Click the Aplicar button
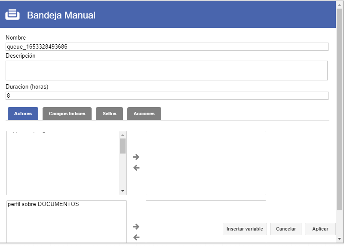Viewport: 344px width, 246px height. [x=320, y=229]
